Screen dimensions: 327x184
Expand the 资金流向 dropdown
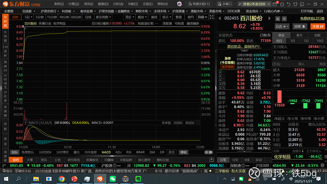[253, 11]
